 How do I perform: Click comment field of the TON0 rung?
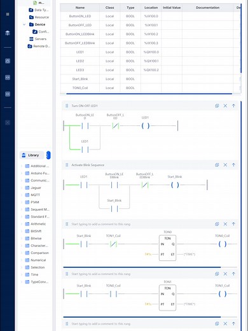[101, 224]
